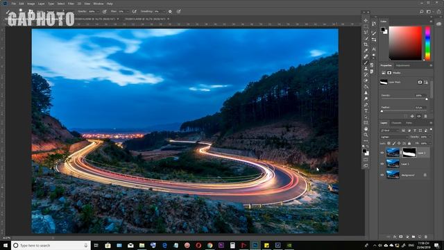444x250 pixels.
Task: Toggle lock position in Layers panel
Action: coord(399,144)
